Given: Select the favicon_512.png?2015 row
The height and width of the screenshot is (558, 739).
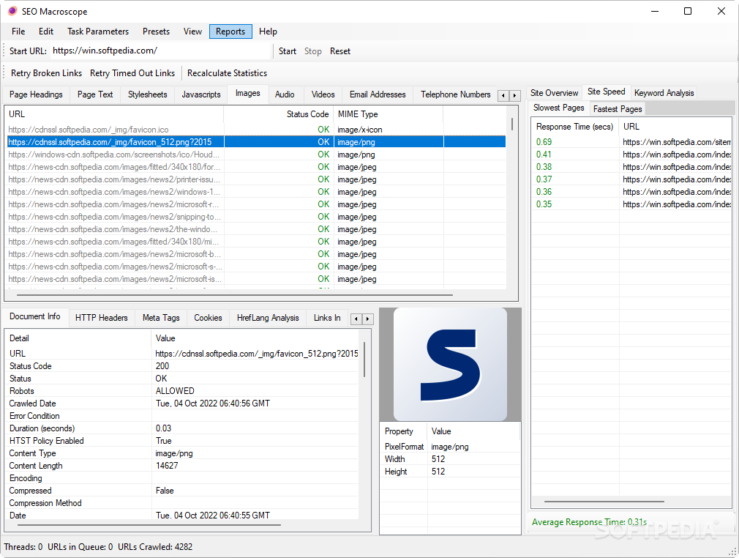Looking at the screenshot, I should tap(256, 142).
